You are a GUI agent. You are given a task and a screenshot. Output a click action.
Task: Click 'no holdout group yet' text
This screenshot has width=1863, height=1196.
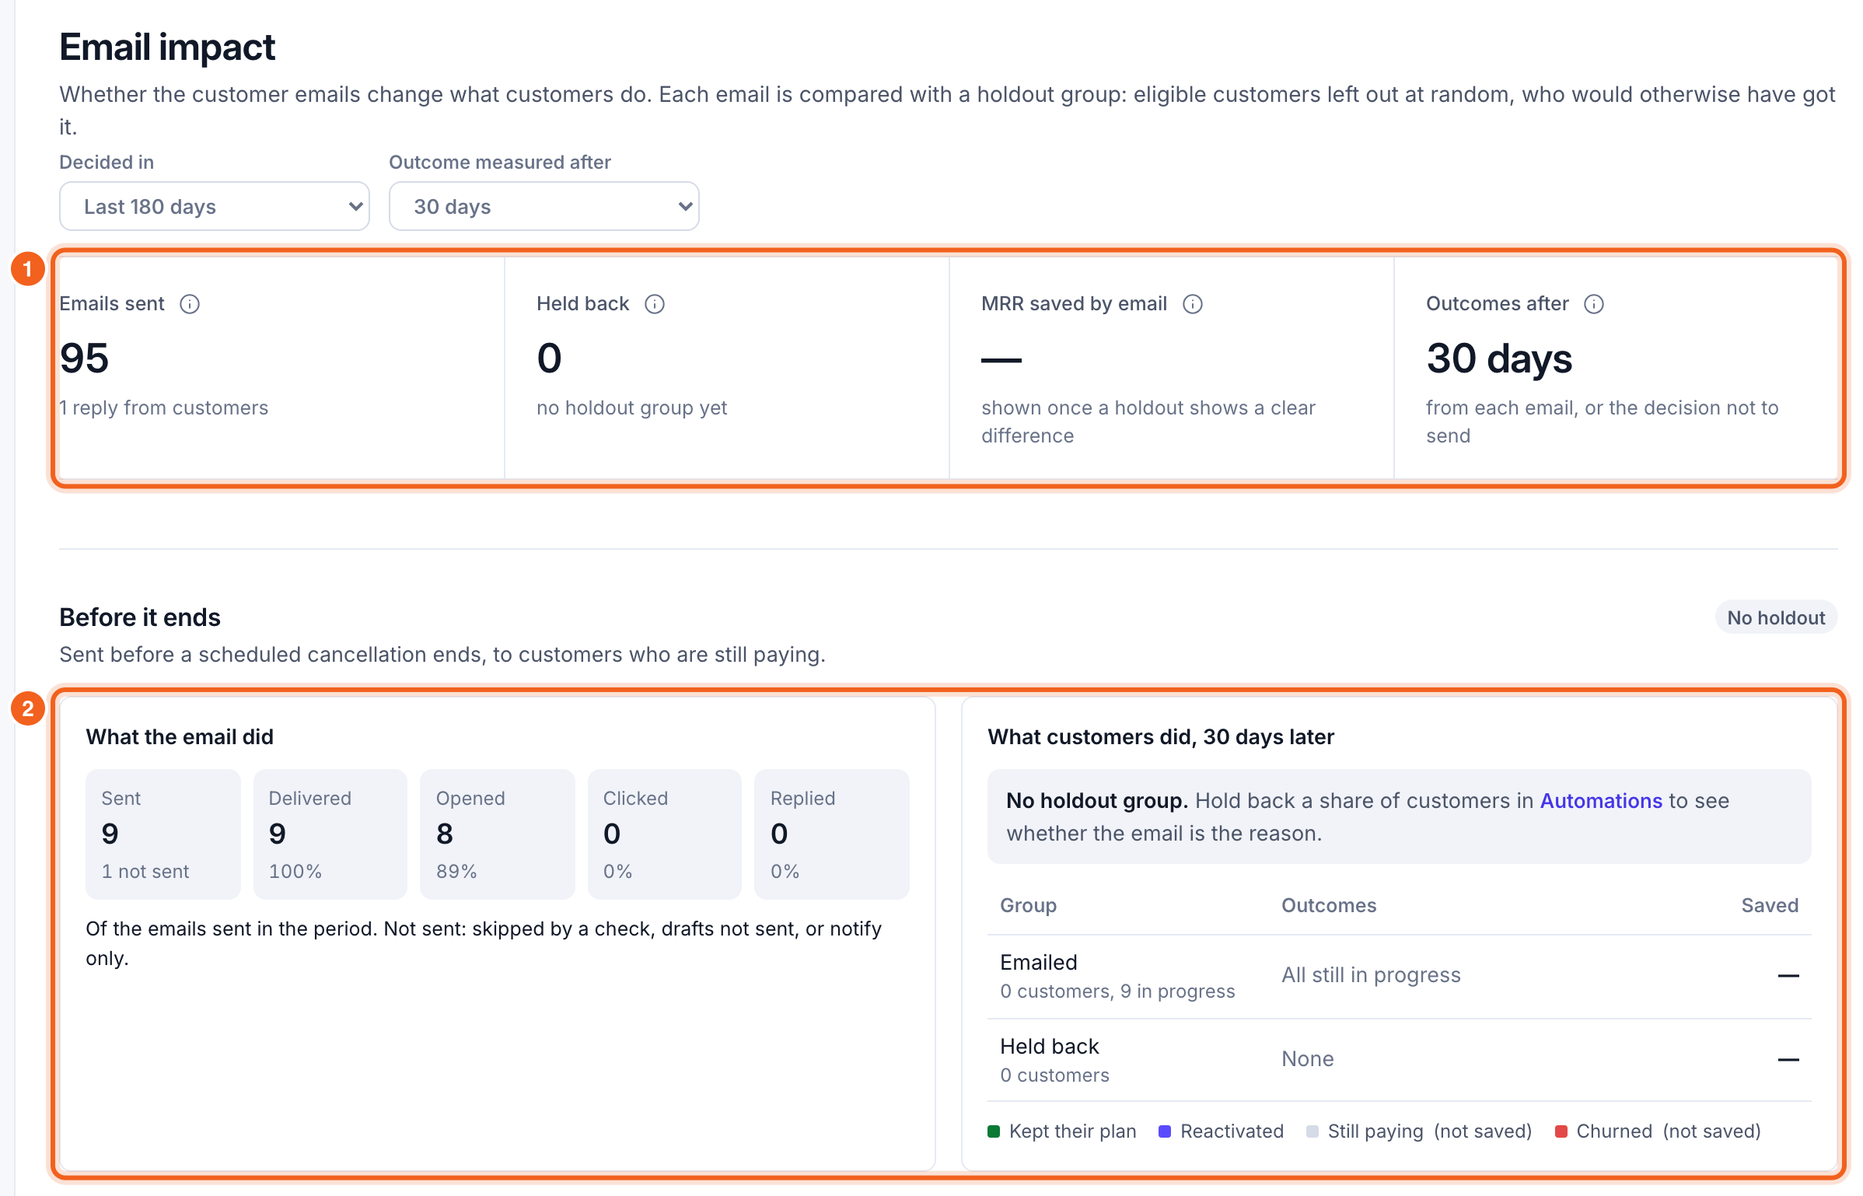(632, 408)
